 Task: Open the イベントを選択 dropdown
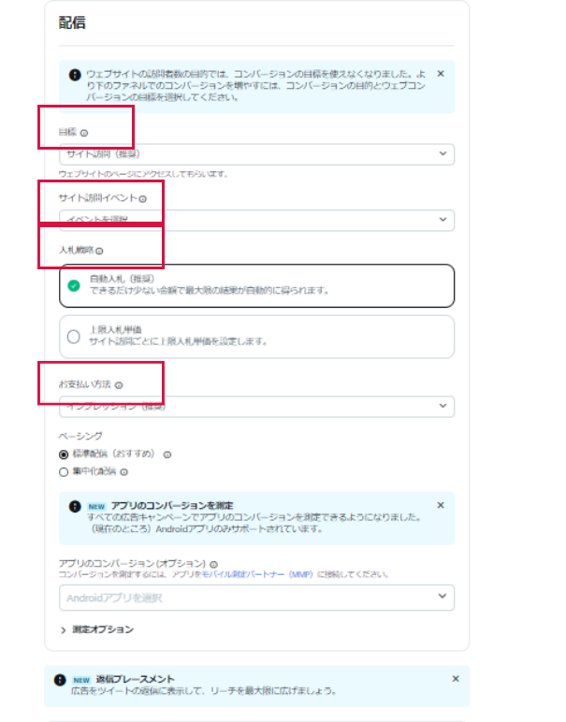256,220
